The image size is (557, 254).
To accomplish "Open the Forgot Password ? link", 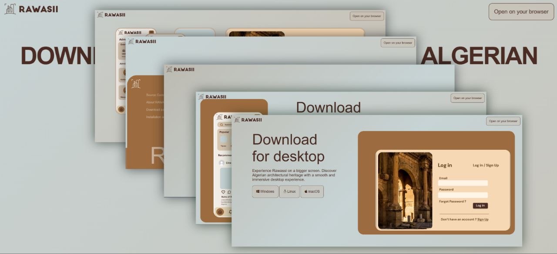I will [x=453, y=201].
